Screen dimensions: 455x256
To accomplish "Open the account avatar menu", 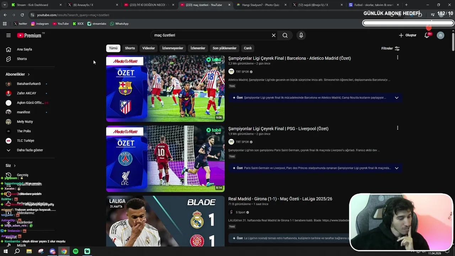I will click(440, 35).
